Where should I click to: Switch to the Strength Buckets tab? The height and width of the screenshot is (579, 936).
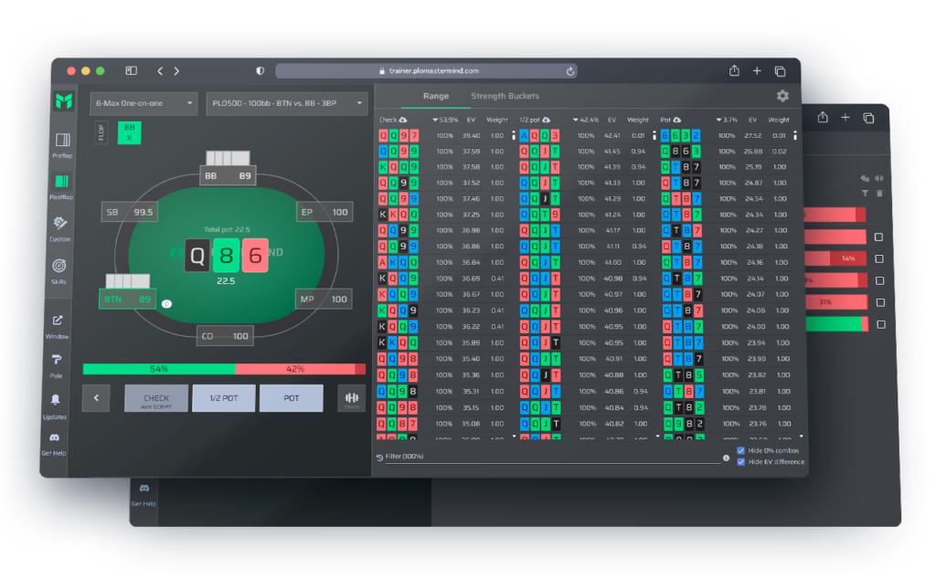click(505, 96)
